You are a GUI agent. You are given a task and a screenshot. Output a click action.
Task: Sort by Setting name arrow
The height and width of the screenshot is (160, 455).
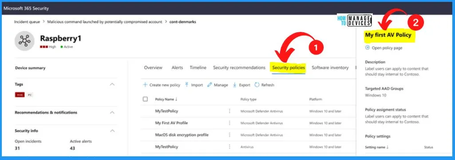[388, 147]
